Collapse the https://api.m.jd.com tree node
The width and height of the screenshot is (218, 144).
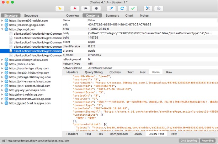(x=2, y=29)
